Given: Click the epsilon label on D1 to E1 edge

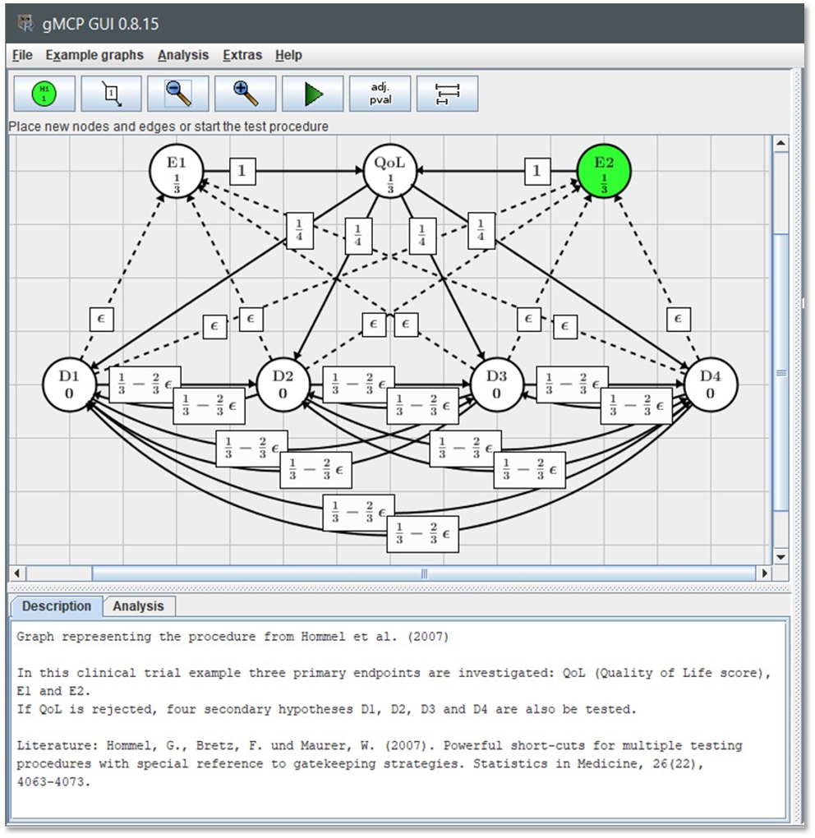Looking at the screenshot, I should pos(102,320).
